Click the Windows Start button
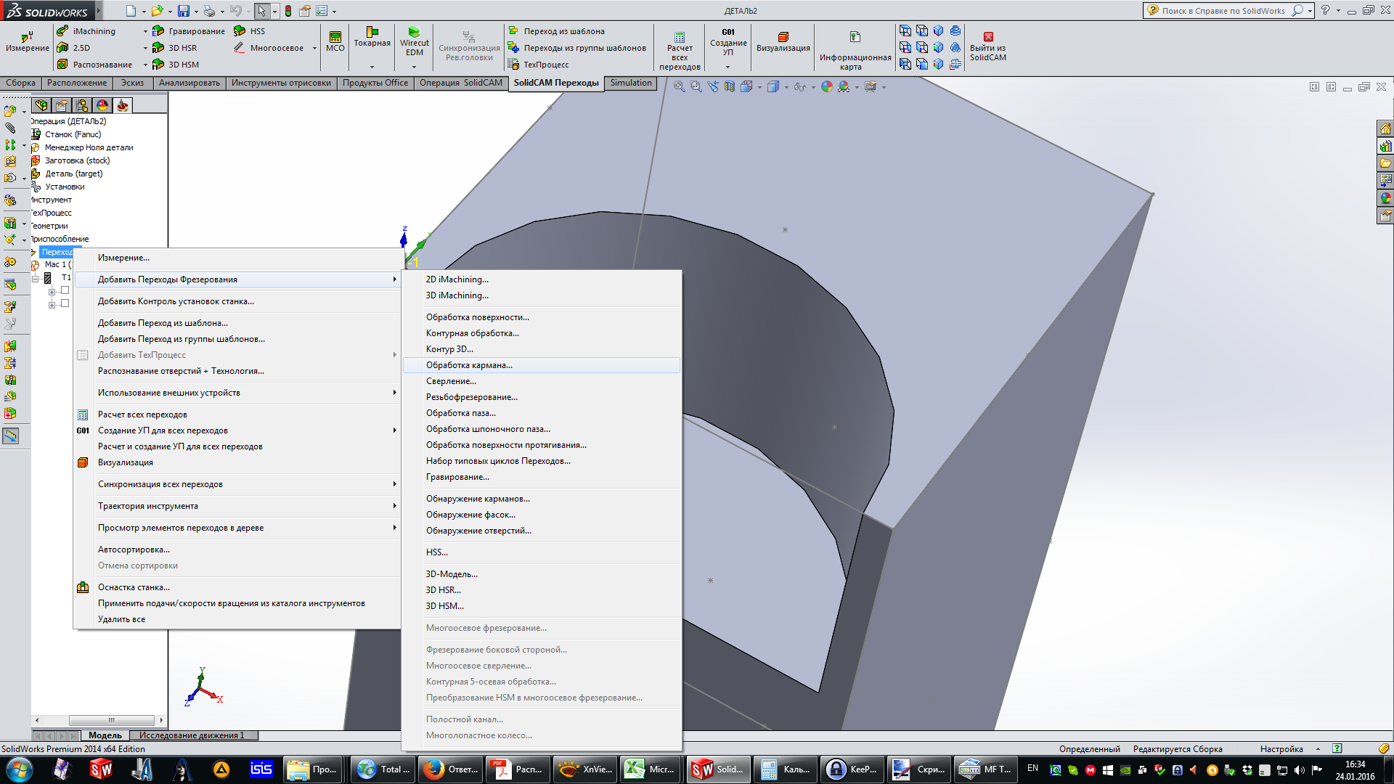 pyautogui.click(x=19, y=769)
